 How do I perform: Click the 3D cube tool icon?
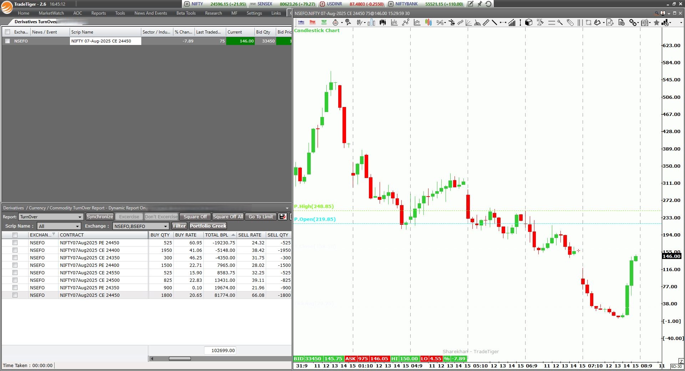click(x=529, y=22)
